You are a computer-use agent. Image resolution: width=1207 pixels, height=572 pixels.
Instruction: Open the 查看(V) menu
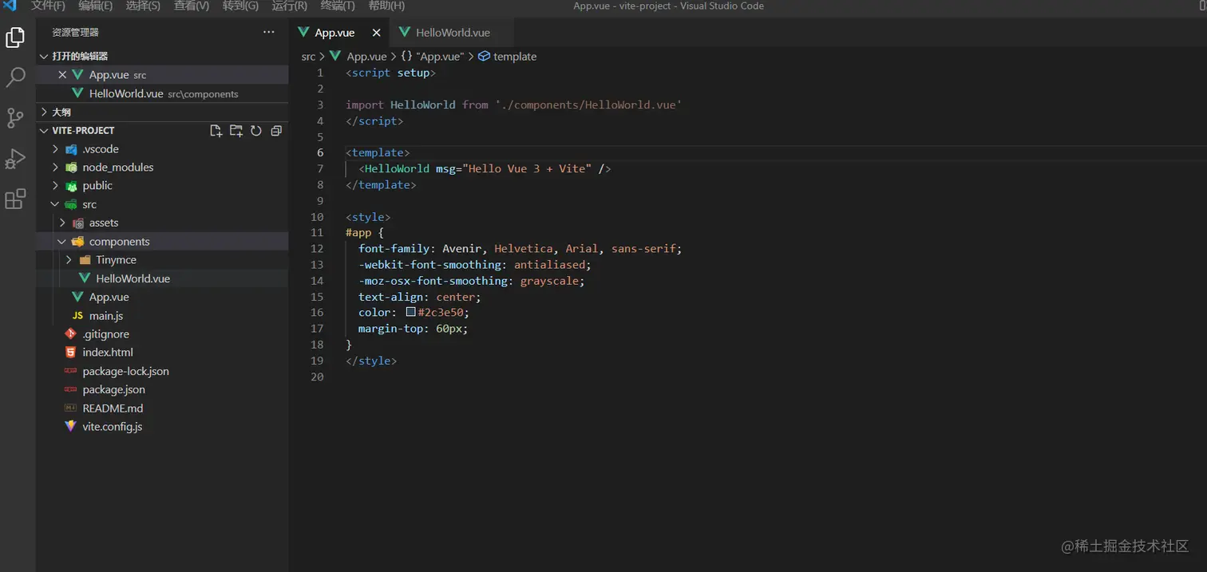tap(192, 6)
